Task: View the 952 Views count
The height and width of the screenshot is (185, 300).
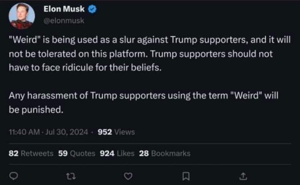Action: (116, 132)
